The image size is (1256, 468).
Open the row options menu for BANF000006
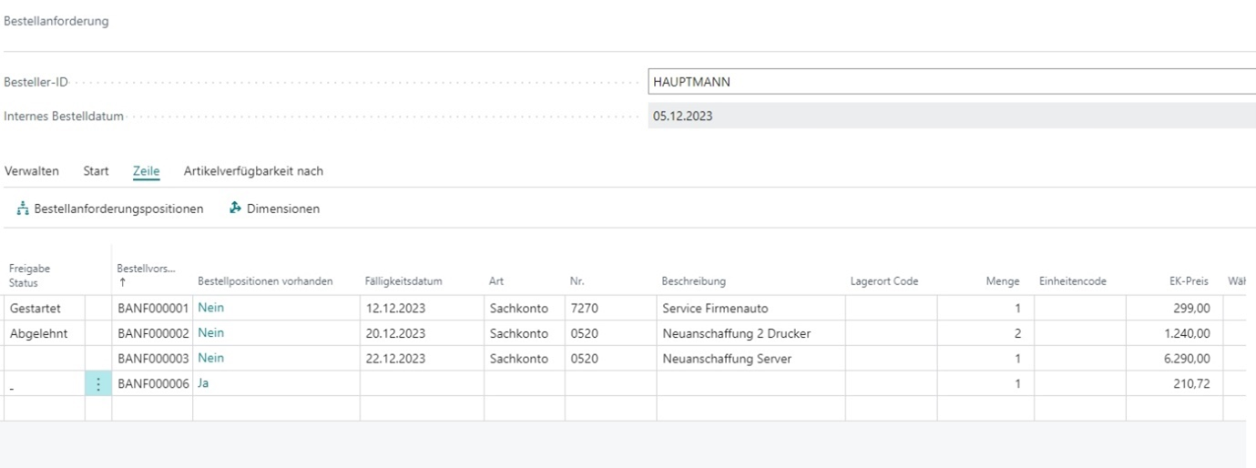98,384
